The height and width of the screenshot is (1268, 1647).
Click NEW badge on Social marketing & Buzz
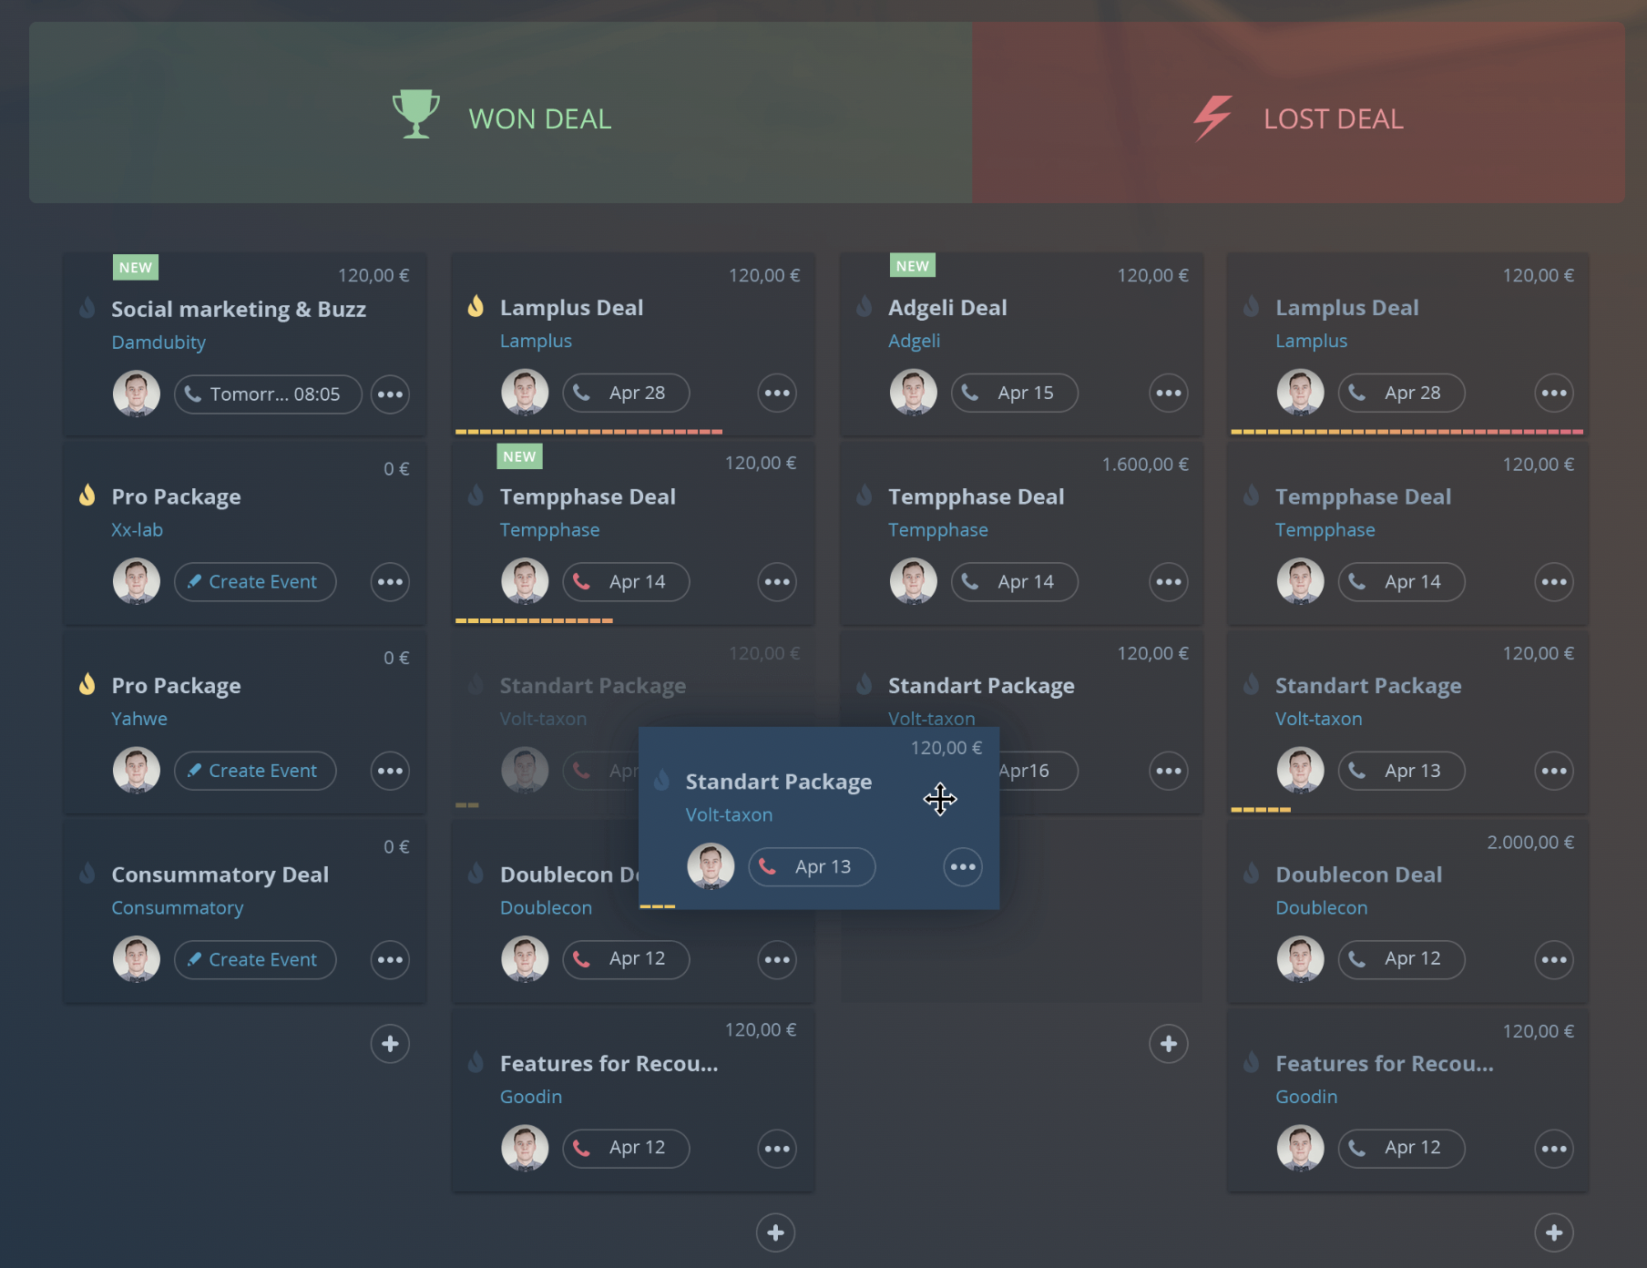[136, 267]
